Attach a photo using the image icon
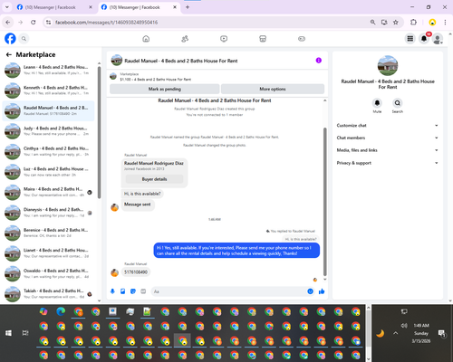The height and width of the screenshot is (362, 453). click(123, 291)
